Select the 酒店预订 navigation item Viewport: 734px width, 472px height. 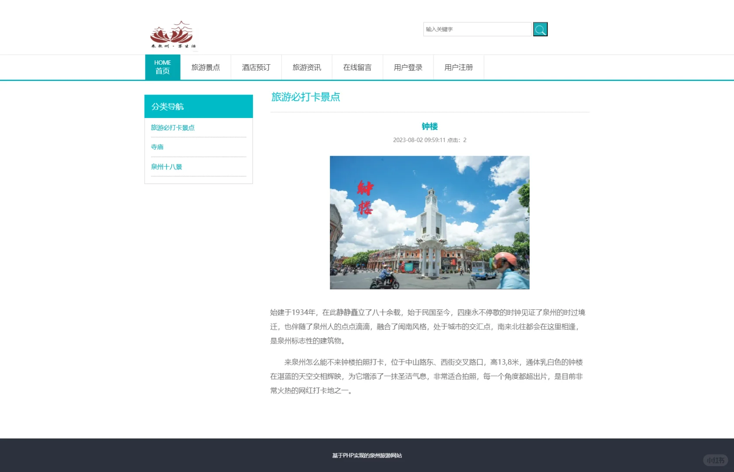(x=256, y=67)
